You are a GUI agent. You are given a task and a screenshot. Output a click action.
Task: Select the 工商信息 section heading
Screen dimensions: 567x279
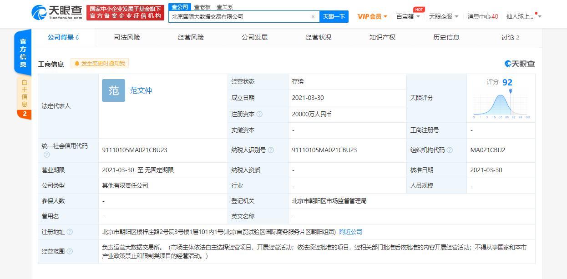point(51,64)
